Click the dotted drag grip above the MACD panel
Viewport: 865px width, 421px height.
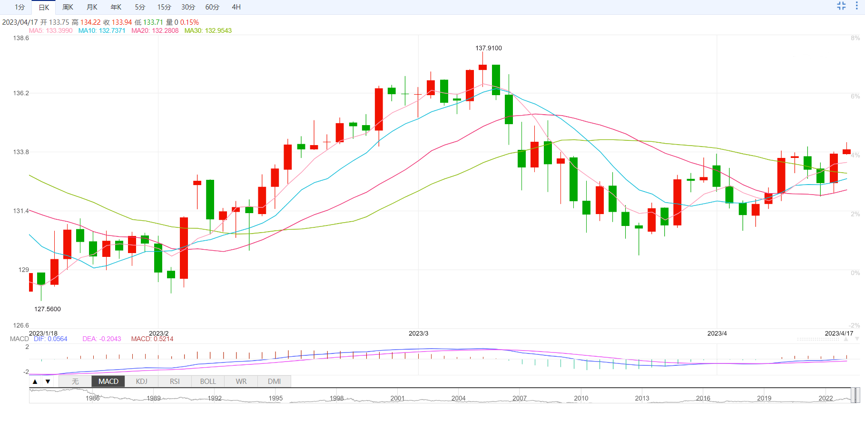click(x=818, y=339)
